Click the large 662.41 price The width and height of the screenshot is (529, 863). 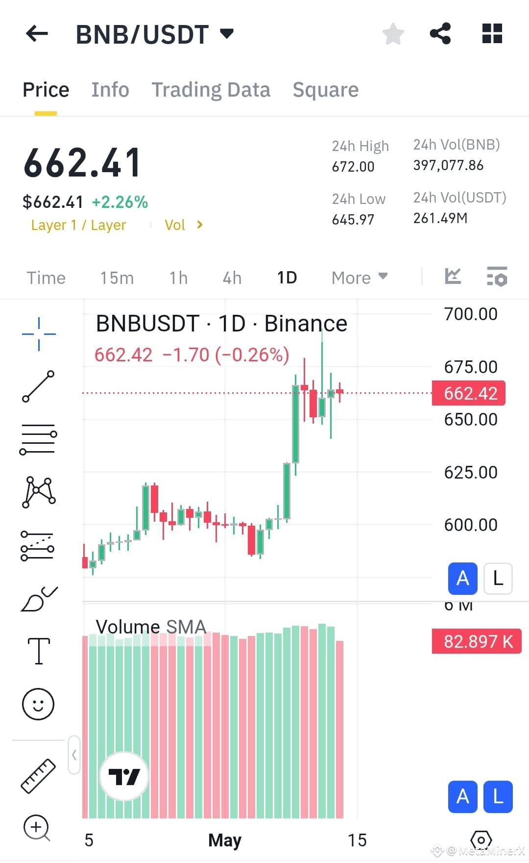(x=82, y=163)
